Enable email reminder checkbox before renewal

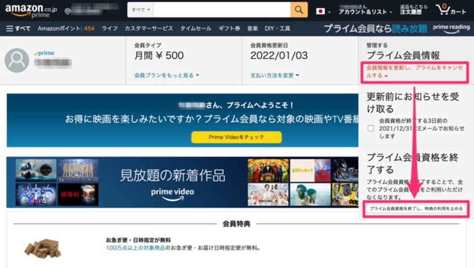click(371, 128)
